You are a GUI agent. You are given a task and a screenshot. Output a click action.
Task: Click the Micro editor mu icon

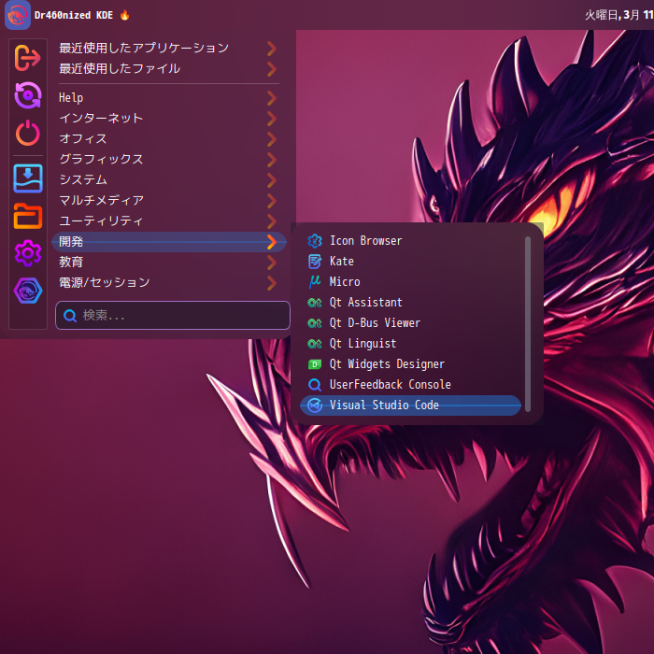tap(315, 281)
